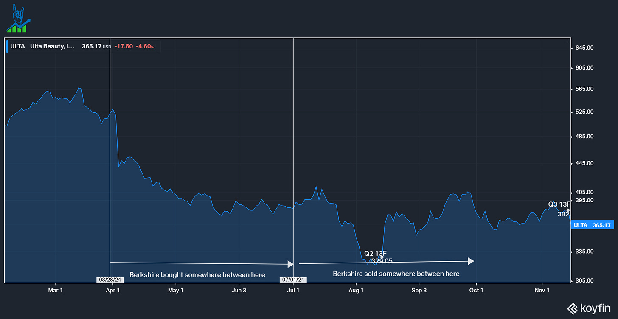Click the -4.60% percent change value
The image size is (618, 319).
(x=145, y=46)
